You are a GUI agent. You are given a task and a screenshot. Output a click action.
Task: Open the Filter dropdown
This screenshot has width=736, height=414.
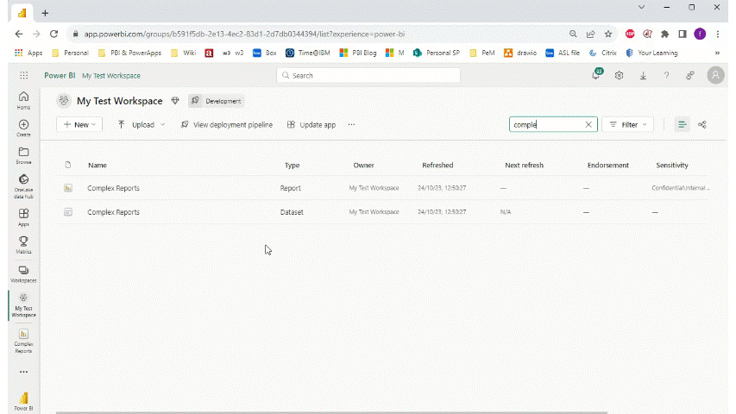point(627,125)
